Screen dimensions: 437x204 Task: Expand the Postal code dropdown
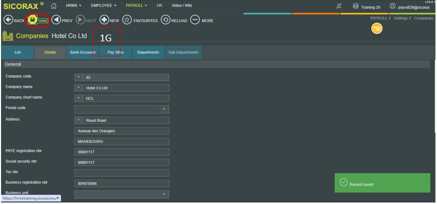point(164,109)
